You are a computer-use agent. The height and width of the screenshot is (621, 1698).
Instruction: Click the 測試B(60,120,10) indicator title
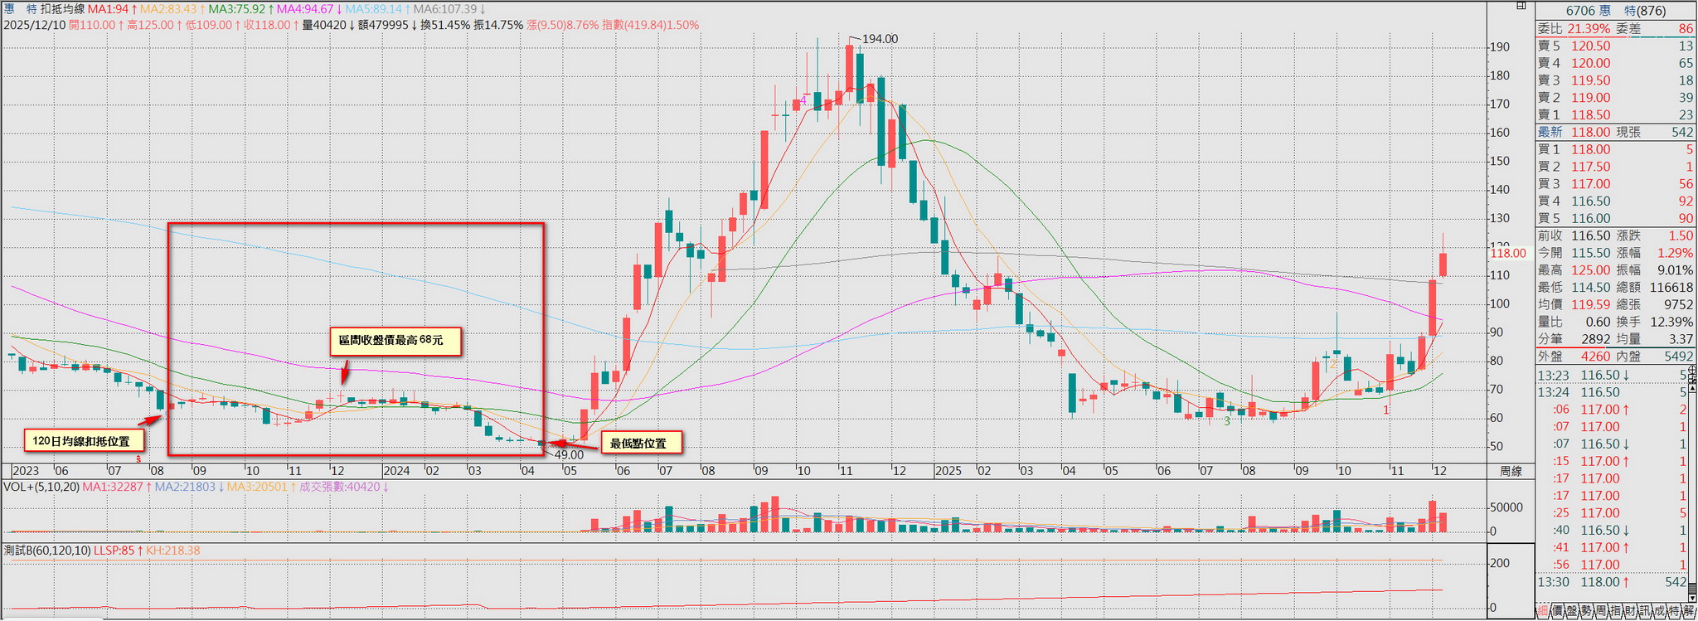point(46,551)
